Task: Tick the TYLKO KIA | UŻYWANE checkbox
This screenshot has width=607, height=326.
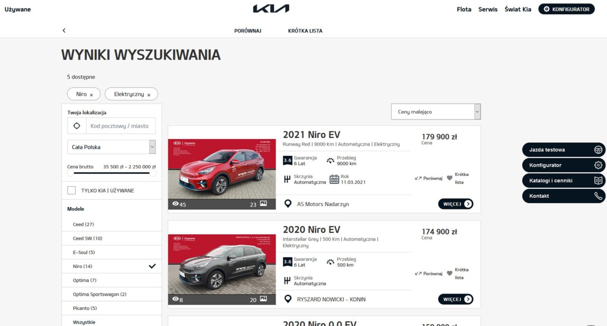Action: coord(72,190)
